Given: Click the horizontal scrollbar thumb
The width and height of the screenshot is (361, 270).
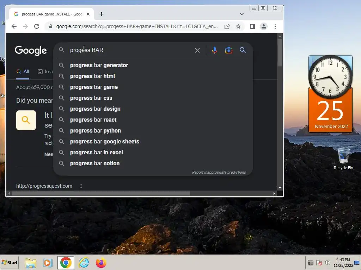Looking at the screenshot, I should (x=100, y=194).
